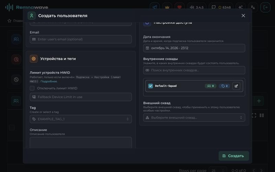Click the Внутренние сквады label
This screenshot has height=172, width=275.
161,59
